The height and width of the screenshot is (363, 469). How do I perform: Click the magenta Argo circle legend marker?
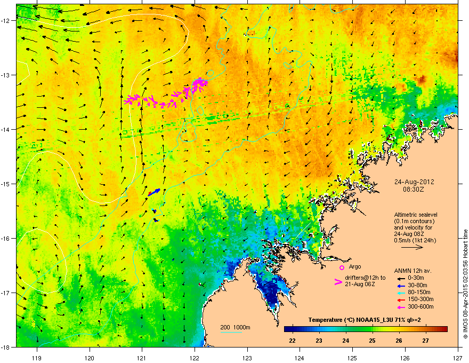pyautogui.click(x=342, y=267)
